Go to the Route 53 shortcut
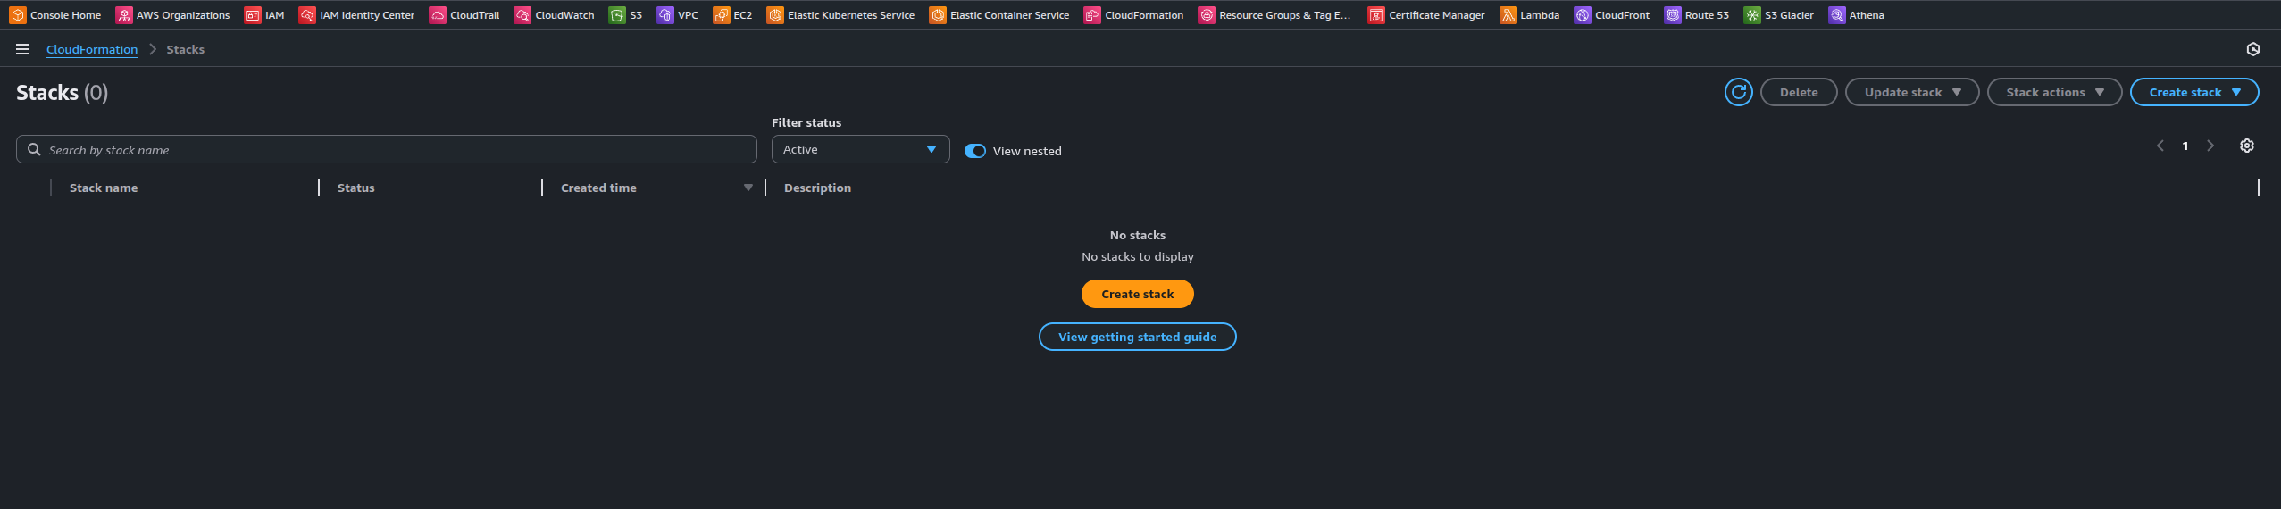 (1696, 15)
